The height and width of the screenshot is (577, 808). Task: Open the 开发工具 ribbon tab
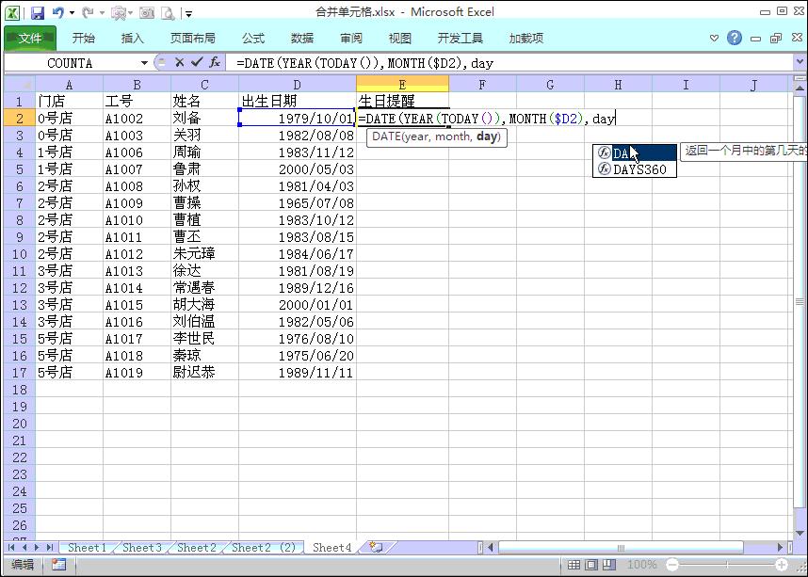460,39
